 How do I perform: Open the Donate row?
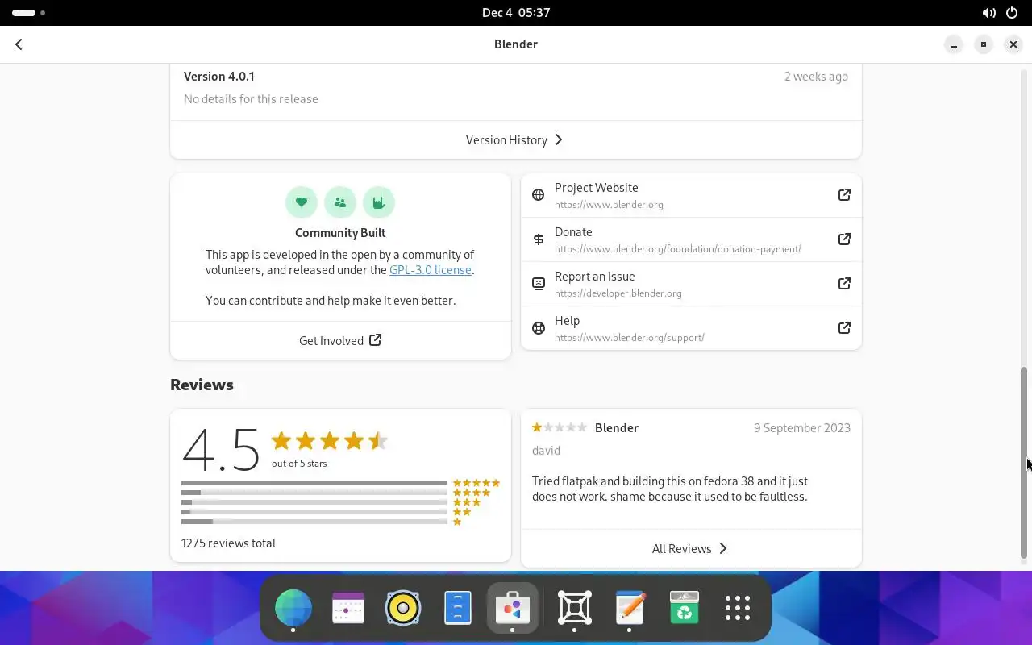(691, 239)
